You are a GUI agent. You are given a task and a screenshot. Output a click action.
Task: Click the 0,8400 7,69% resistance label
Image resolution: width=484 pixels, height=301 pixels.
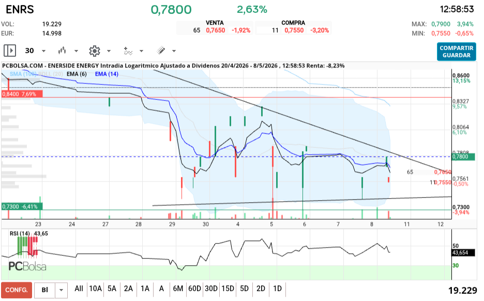[x=22, y=94]
